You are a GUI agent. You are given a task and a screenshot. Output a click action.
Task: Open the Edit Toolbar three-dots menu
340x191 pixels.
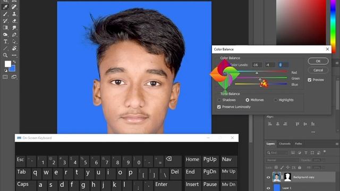coord(14,55)
